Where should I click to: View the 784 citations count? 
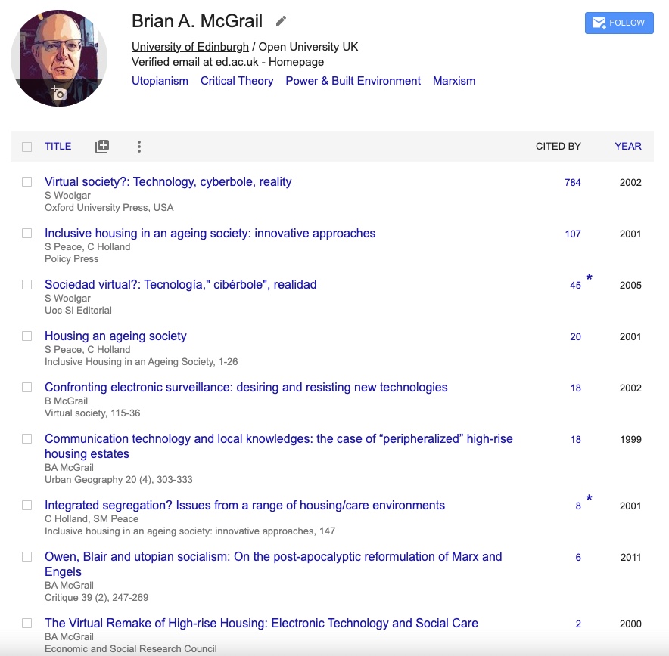(x=572, y=182)
